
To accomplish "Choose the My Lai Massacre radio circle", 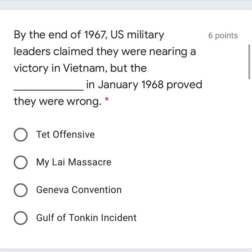I will [21, 162].
